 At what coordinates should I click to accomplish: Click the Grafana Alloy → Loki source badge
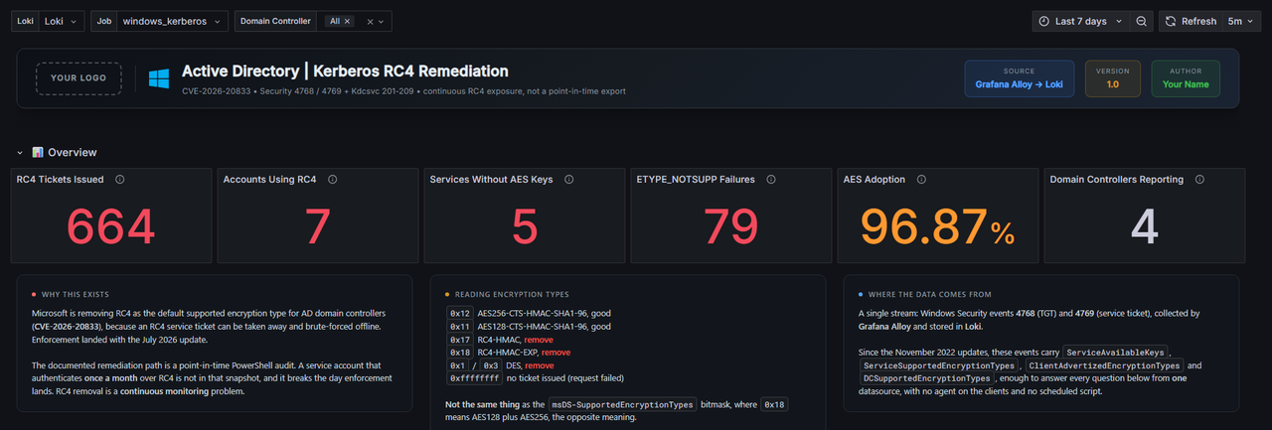(1020, 78)
